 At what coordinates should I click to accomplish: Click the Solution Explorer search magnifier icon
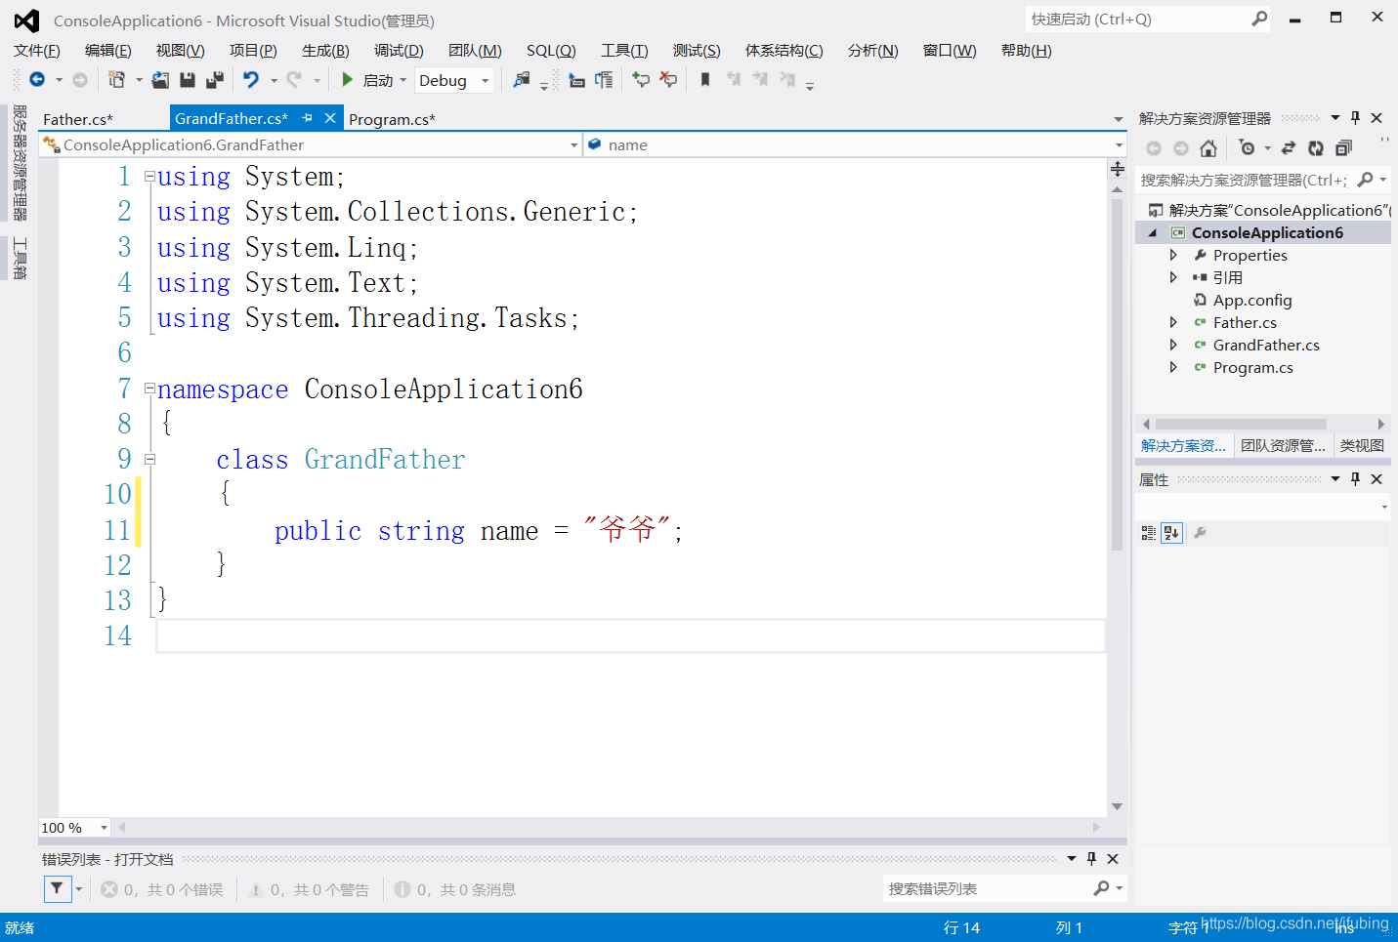point(1366,180)
